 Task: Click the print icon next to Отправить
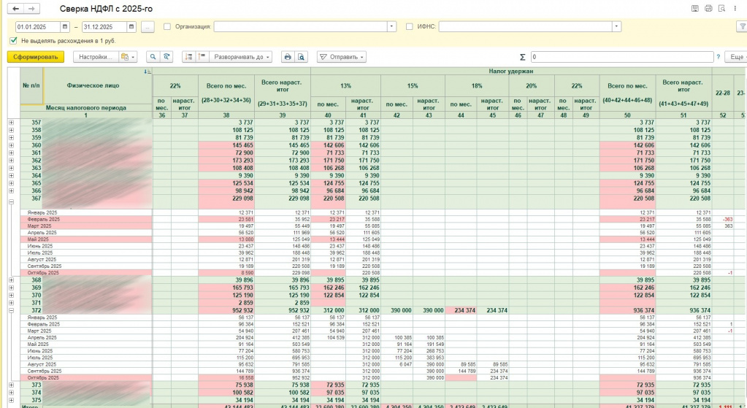click(287, 57)
